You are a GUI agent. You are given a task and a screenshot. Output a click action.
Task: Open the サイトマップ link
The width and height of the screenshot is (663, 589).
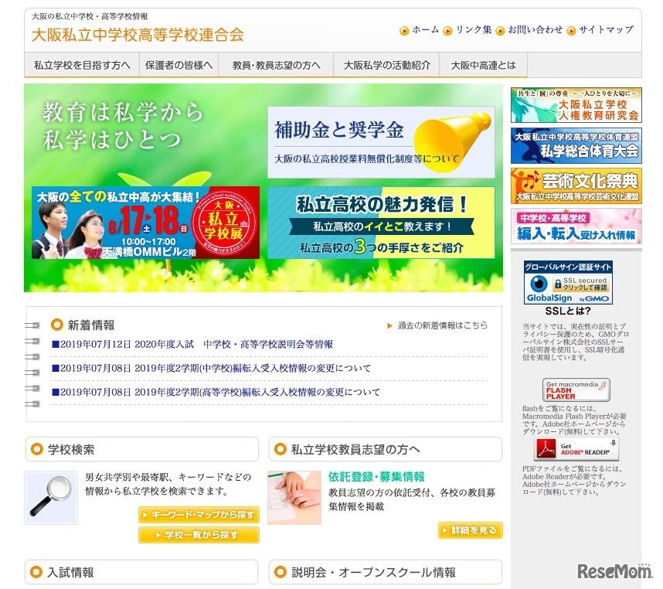[607, 29]
